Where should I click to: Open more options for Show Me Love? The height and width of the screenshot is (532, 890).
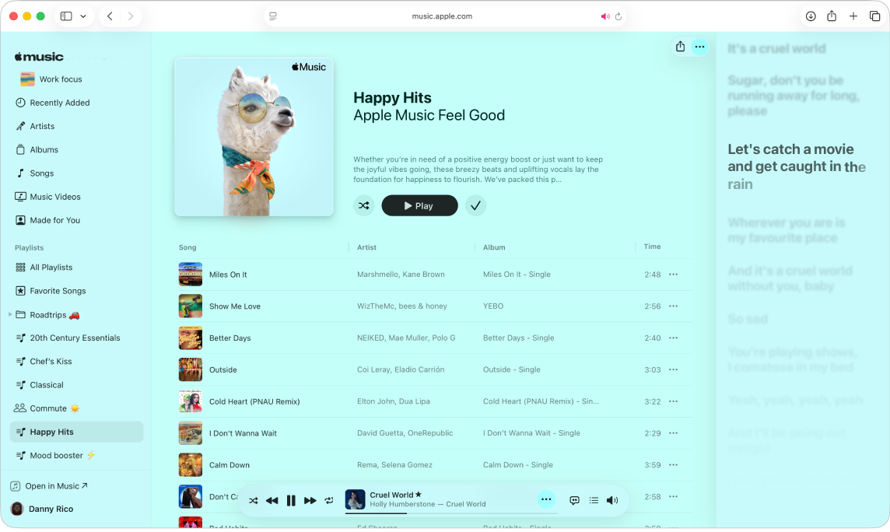pos(673,306)
